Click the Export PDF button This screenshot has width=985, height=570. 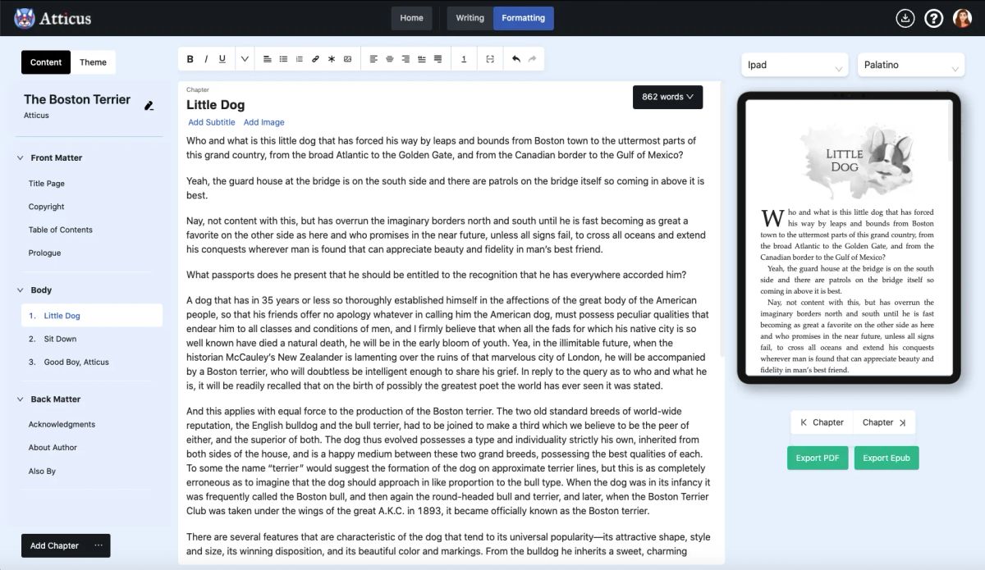(817, 458)
